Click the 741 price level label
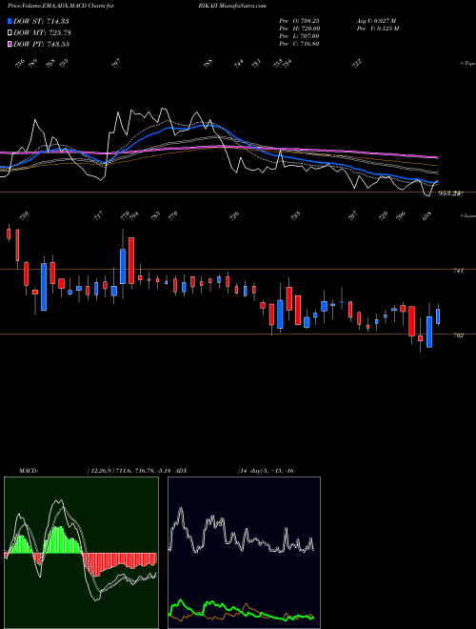Screen dimensions: 476x629 click(x=458, y=271)
